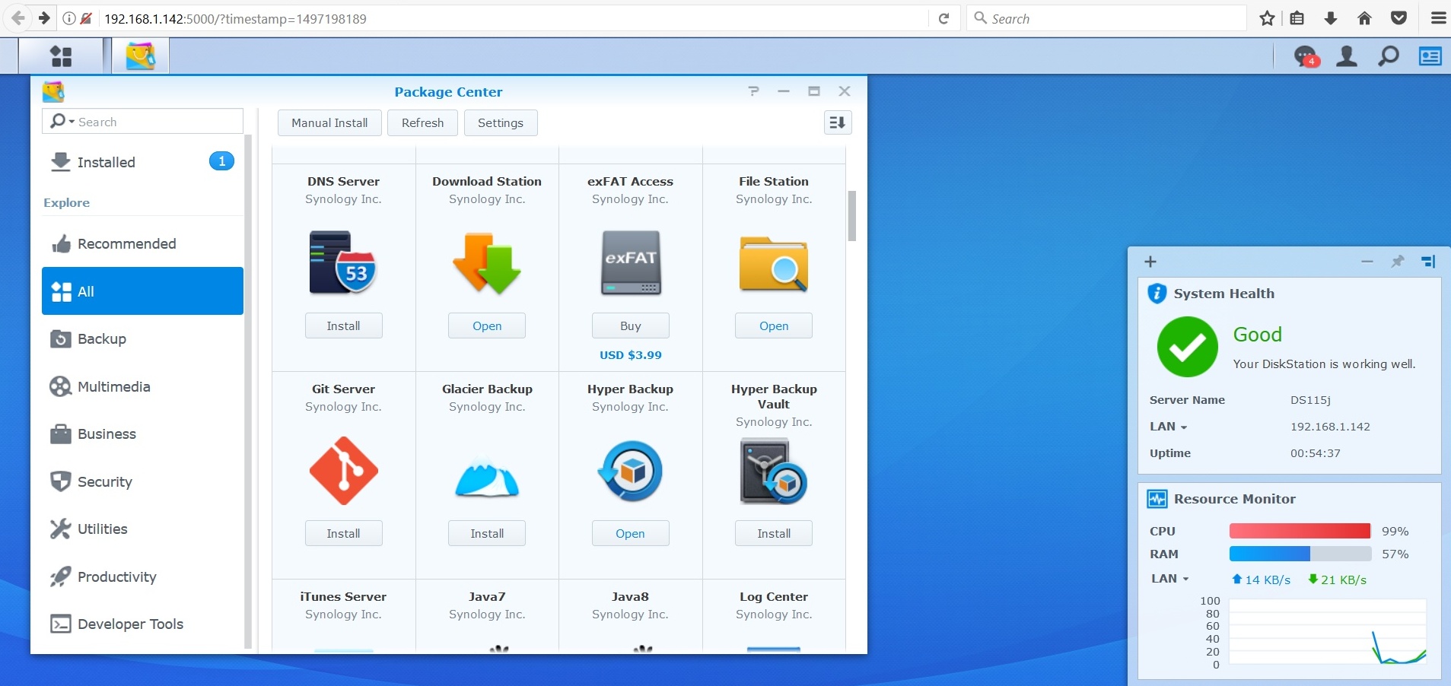This screenshot has width=1451, height=686.
Task: Dock the widget panel with the side icon
Action: pos(1428,262)
